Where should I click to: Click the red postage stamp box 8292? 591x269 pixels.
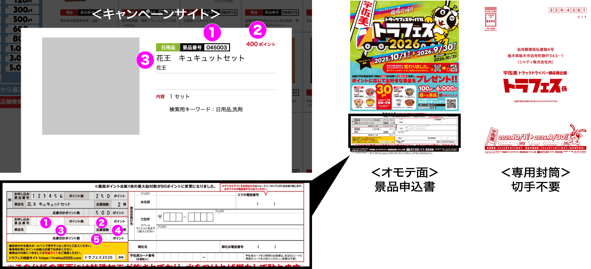coord(491,21)
